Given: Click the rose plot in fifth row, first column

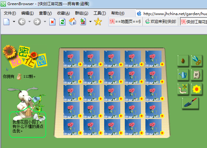Looking at the screenshot, I should click(x=72, y=127).
